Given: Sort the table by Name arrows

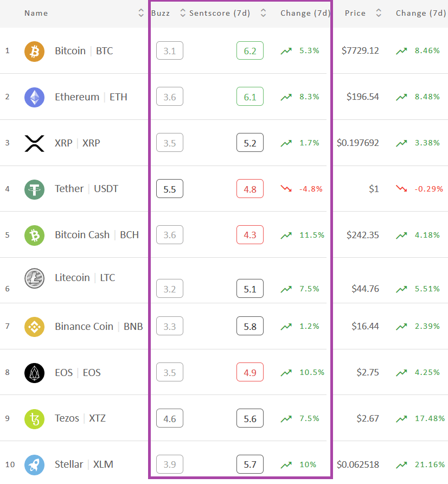Looking at the screenshot, I should [x=141, y=13].
